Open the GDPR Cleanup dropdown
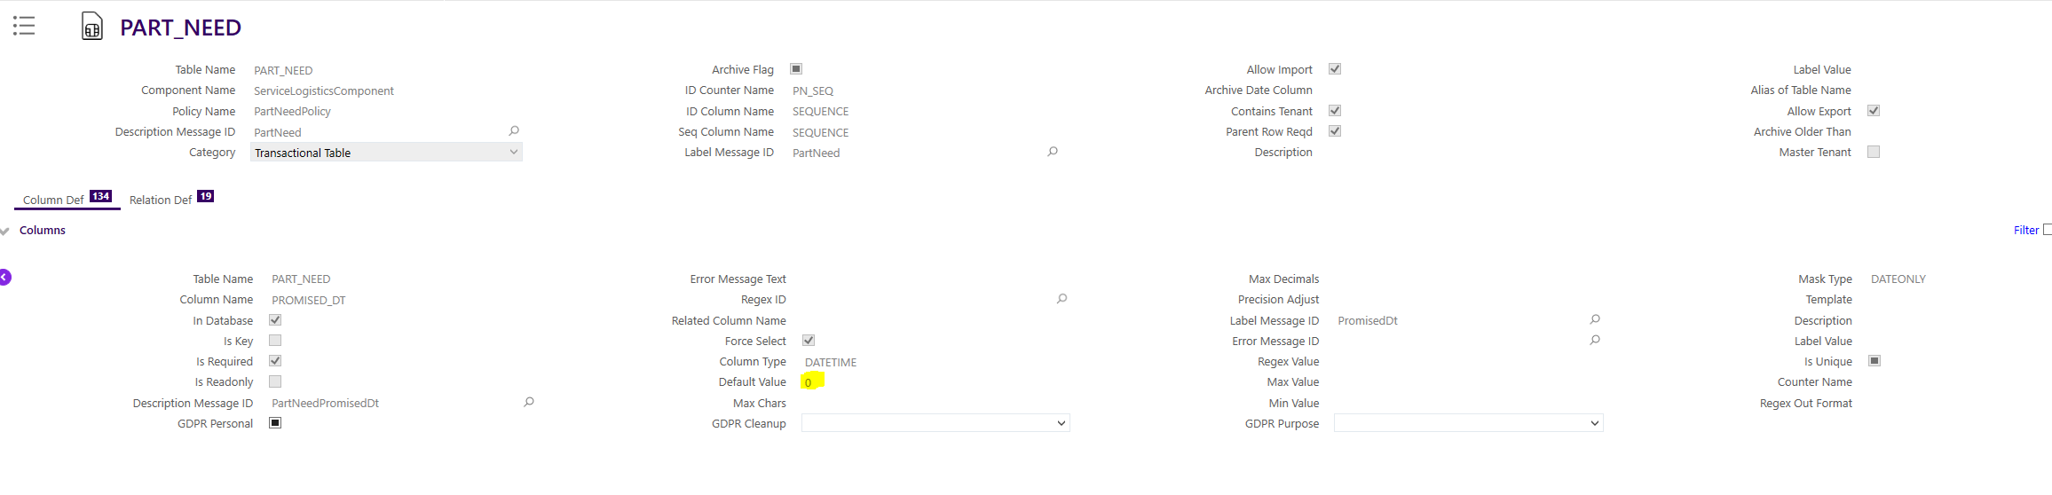 click(x=935, y=423)
